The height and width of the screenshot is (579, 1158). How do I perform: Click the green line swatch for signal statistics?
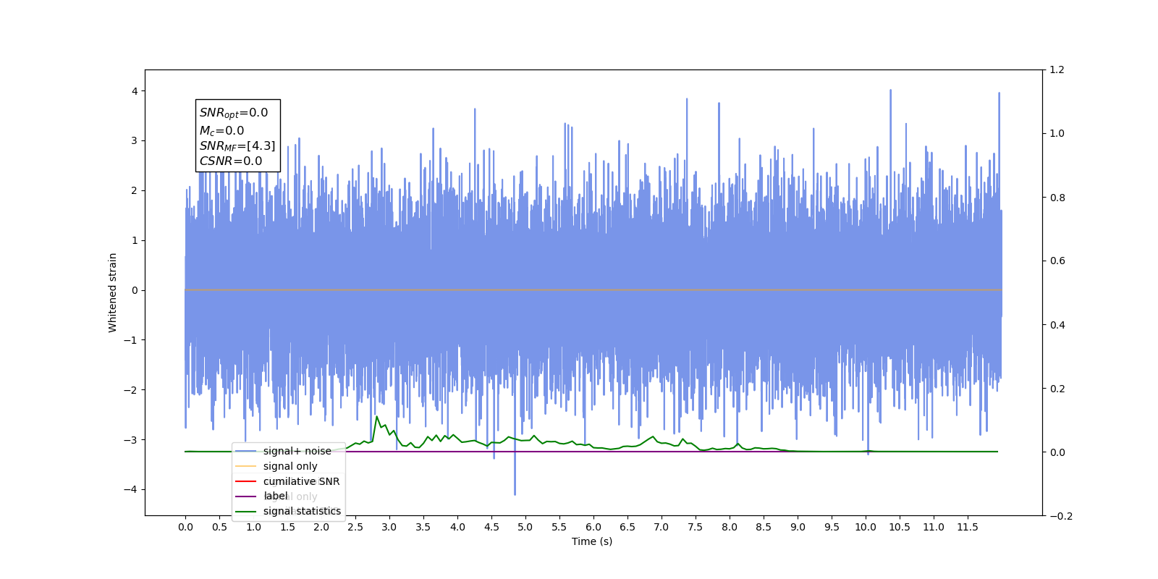pyautogui.click(x=246, y=512)
